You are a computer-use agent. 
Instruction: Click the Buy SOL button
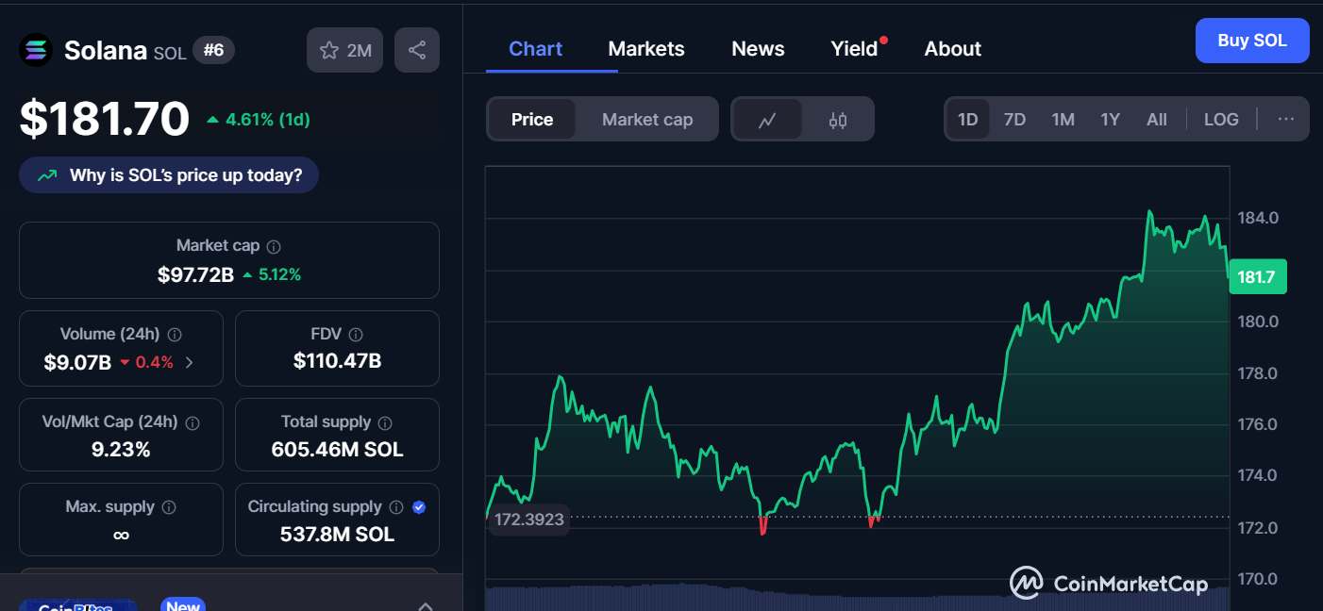pos(1252,41)
